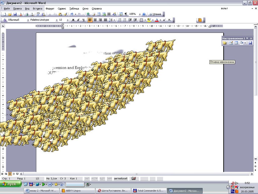Viewport: 258px width, 194px height.
Task: Click the floppy icon in Настраиваемая 1 toolbar
Action: (x=250, y=43)
